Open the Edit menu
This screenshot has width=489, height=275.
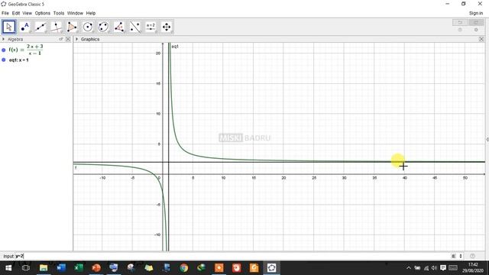tap(15, 13)
